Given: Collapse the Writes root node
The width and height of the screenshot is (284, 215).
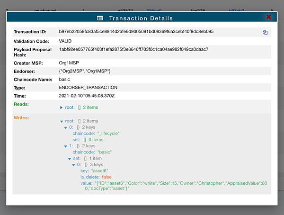Looking at the screenshot, I should tap(62, 121).
